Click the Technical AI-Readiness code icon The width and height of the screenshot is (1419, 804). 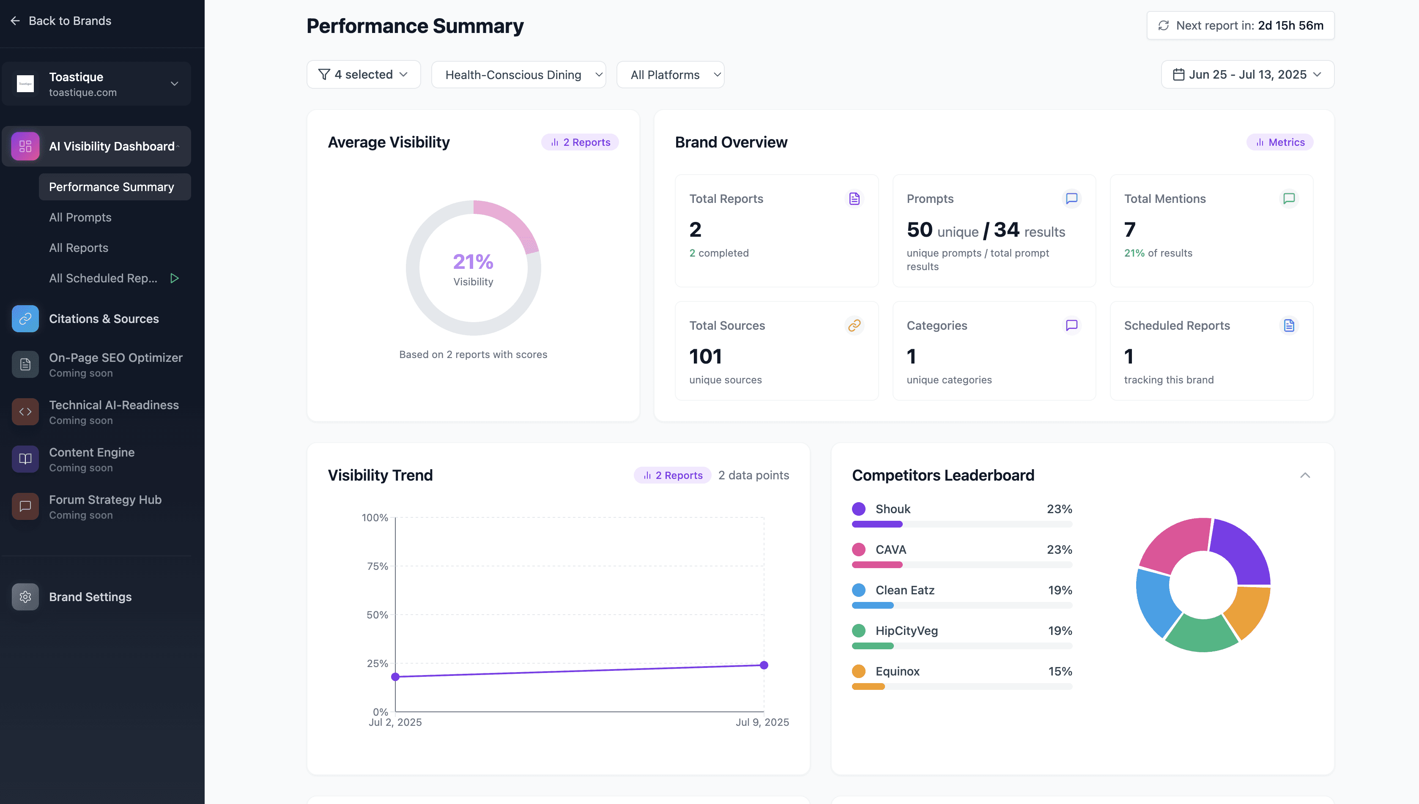click(25, 412)
